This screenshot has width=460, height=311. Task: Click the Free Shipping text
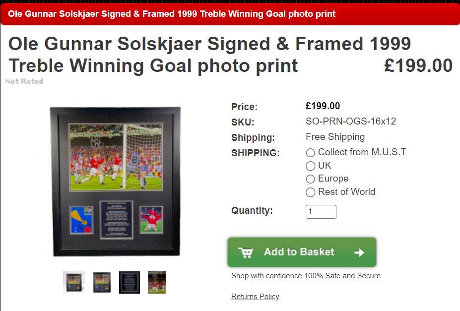tap(335, 137)
